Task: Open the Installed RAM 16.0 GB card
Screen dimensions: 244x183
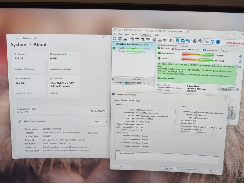Action: pyautogui.click(x=30, y=86)
